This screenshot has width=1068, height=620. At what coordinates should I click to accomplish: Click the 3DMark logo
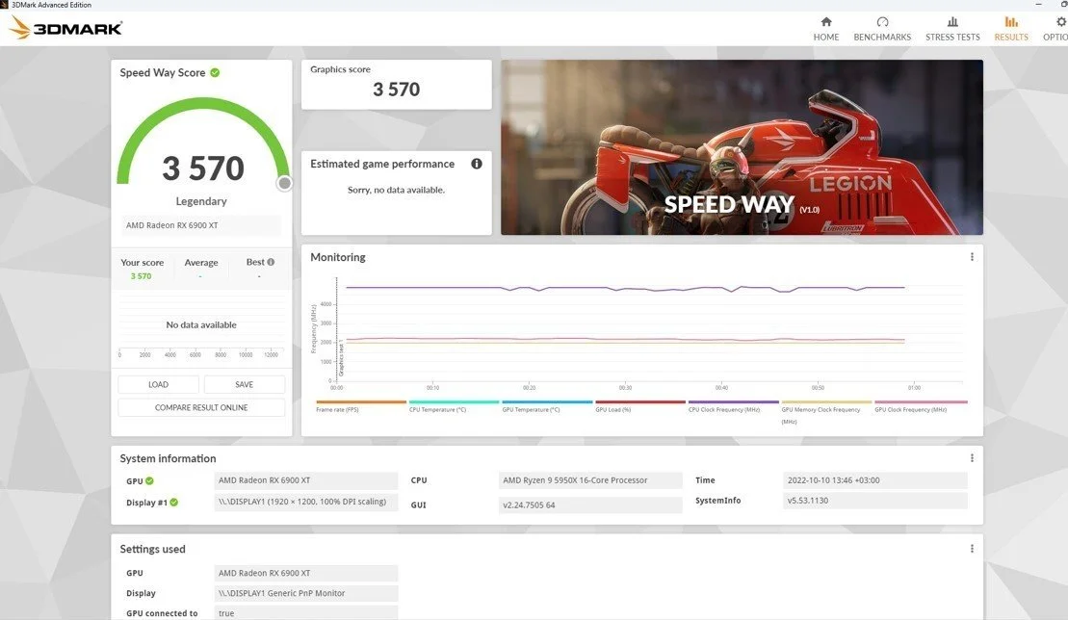coord(66,28)
